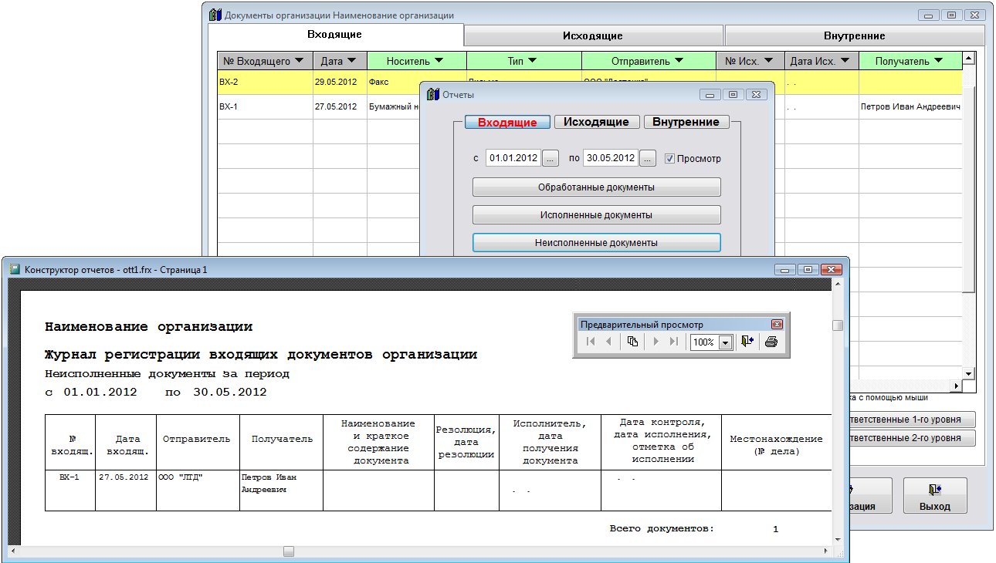Click the previous page arrow in preview
996x563 pixels.
[x=608, y=342]
